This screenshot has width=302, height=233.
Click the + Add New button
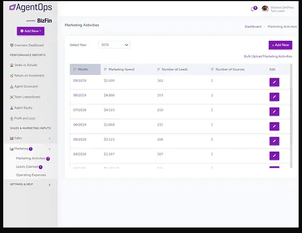click(281, 45)
